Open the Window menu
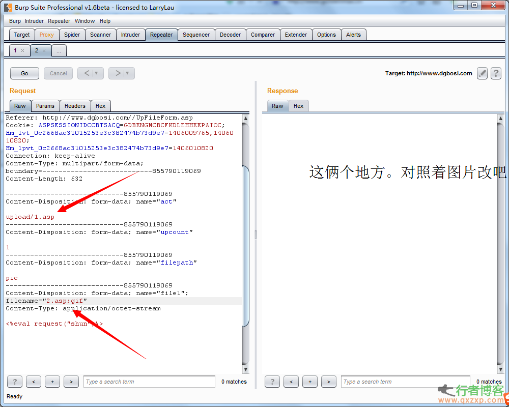The image size is (509, 407). click(84, 21)
